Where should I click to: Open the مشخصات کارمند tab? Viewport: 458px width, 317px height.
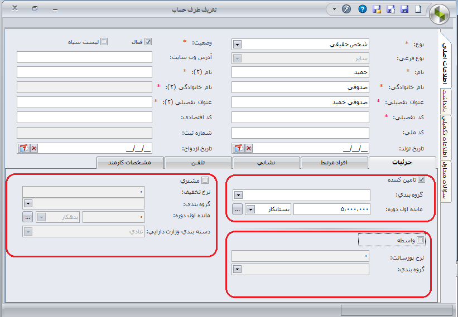pos(129,163)
